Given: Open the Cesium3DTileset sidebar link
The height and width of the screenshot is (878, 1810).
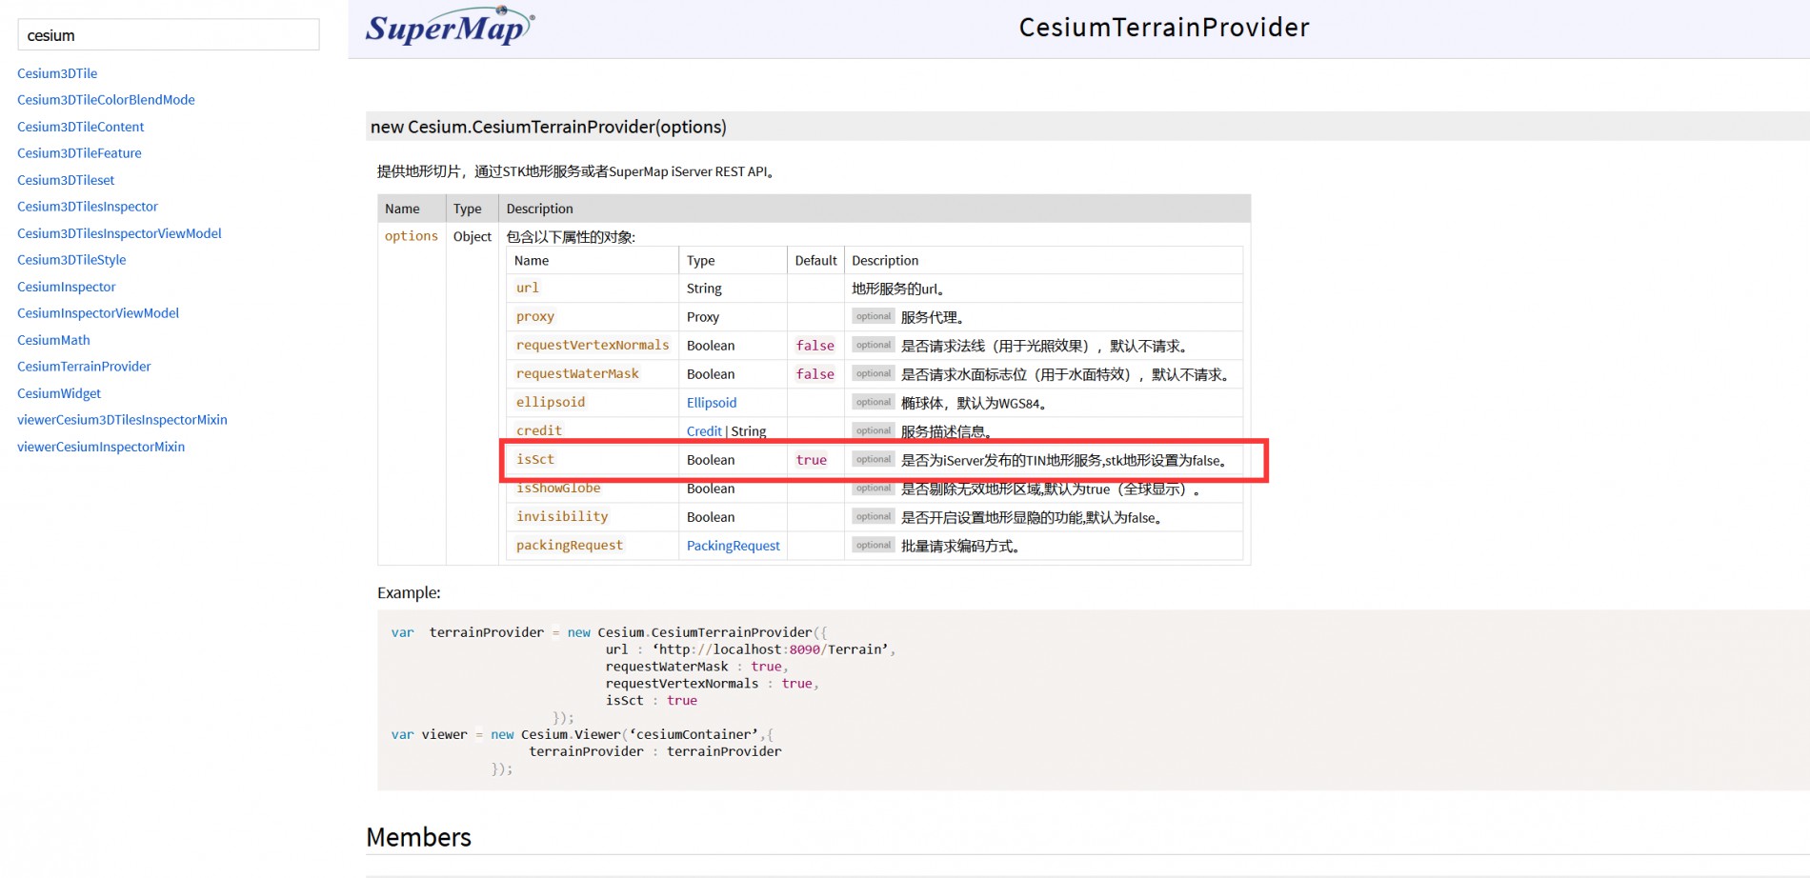Looking at the screenshot, I should 66,180.
